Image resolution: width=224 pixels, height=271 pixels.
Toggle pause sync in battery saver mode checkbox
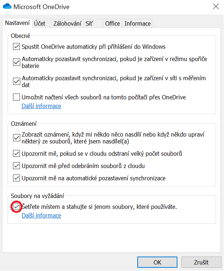(16, 62)
